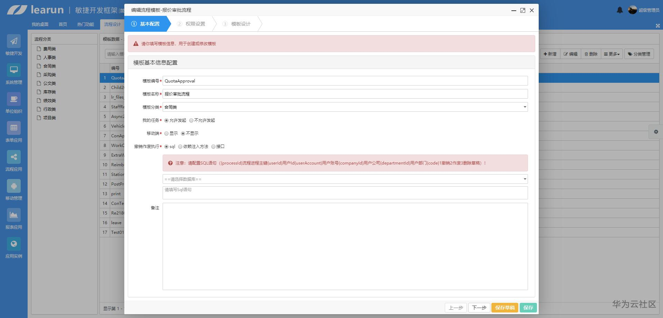Image resolution: width=663 pixels, height=318 pixels.
Task: Click the 模板名称 input field
Action: point(345,94)
